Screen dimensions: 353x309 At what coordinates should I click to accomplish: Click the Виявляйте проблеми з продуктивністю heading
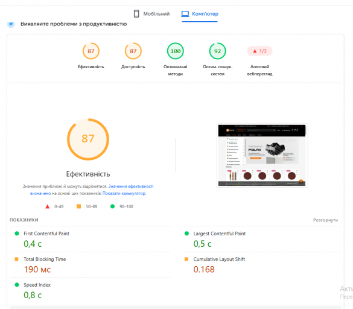(x=74, y=24)
